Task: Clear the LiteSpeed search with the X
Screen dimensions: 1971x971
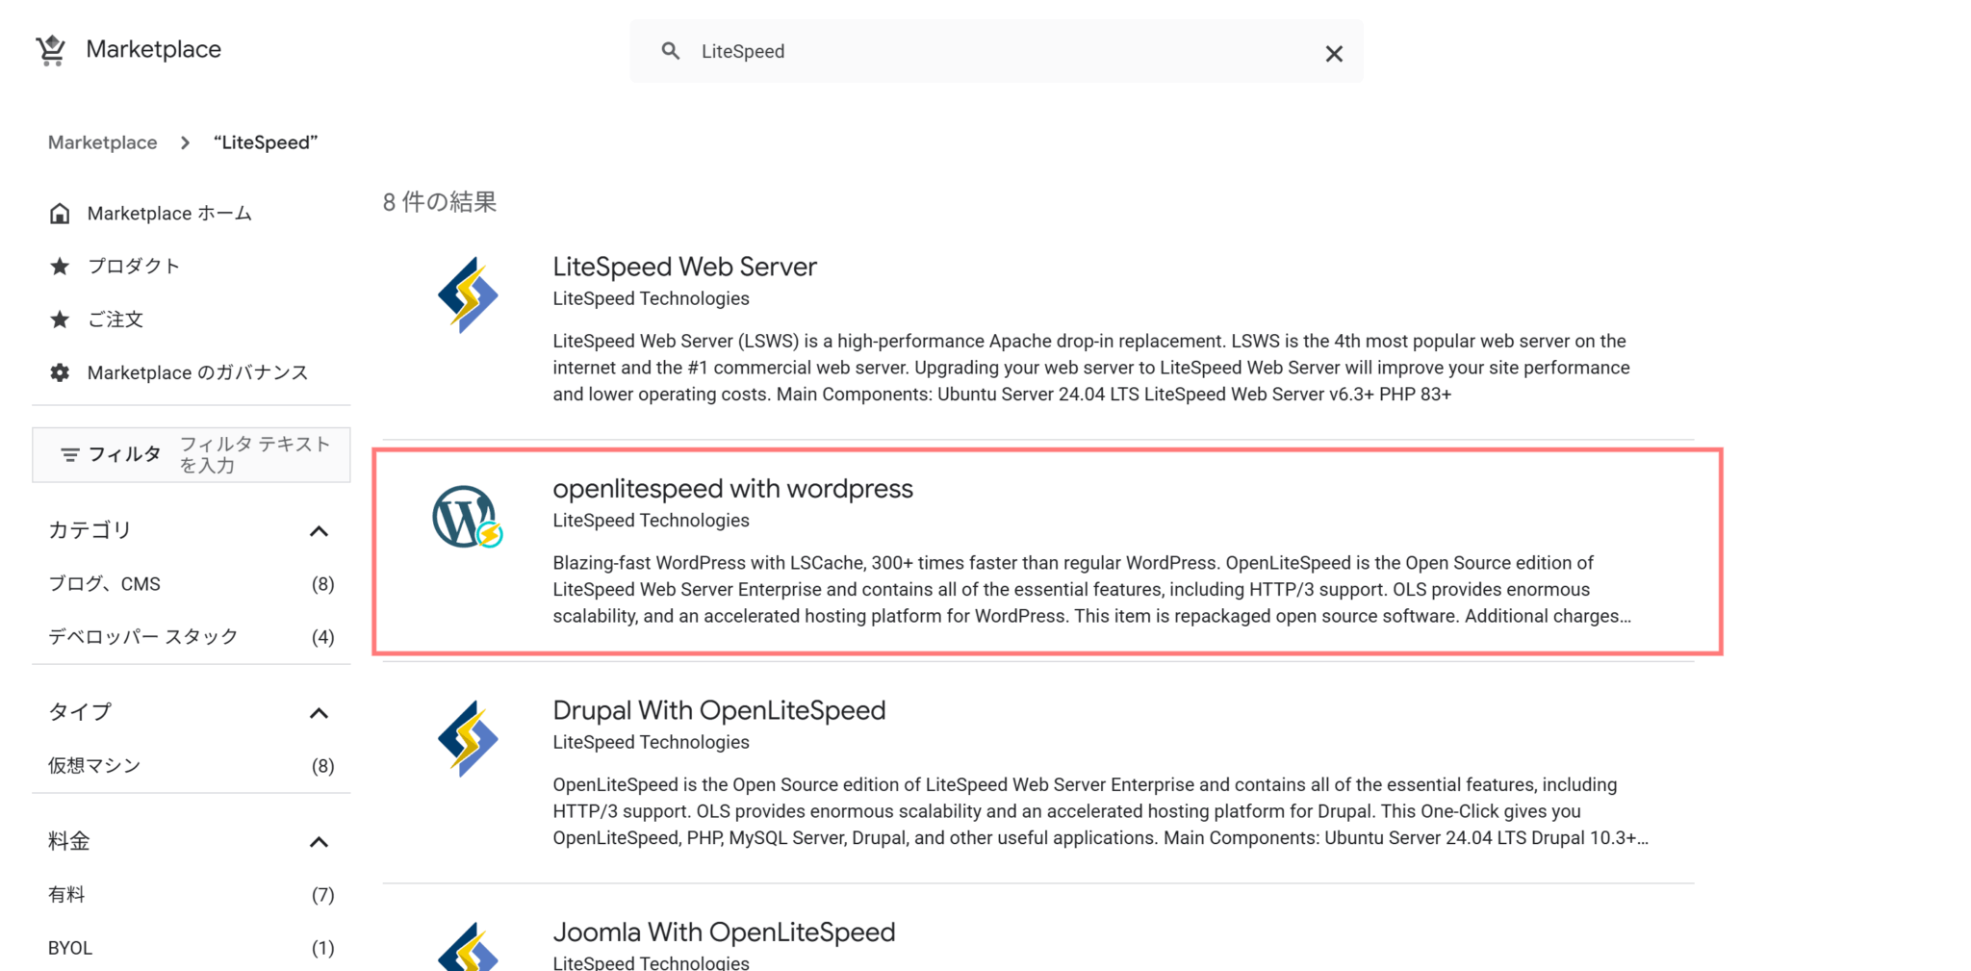Action: point(1334,53)
